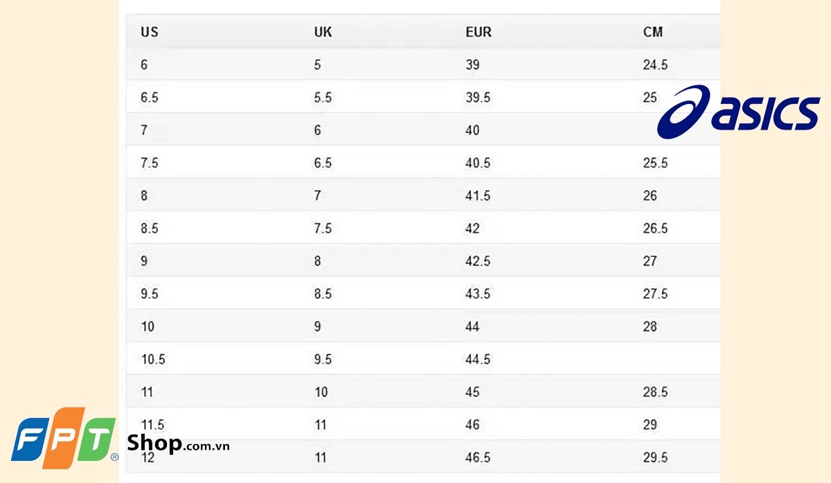Click EUR size 39.5 cell
This screenshot has height=483, width=831.
478,98
